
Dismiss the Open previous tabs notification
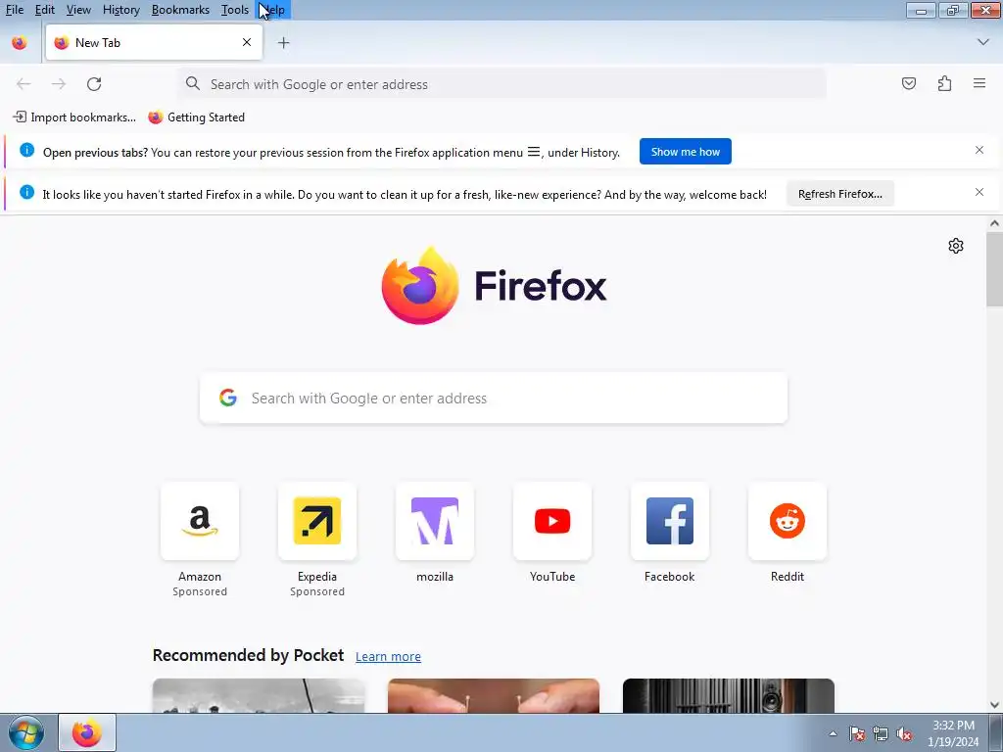coord(979,150)
